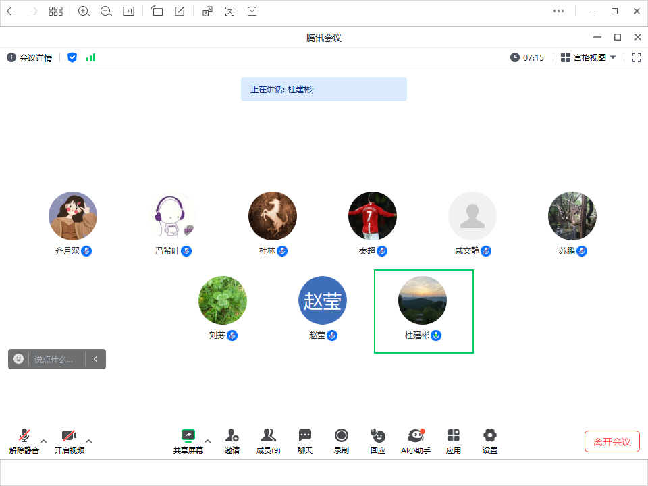Launch the AI小助手 assistant
The image size is (648, 486).
416,440
